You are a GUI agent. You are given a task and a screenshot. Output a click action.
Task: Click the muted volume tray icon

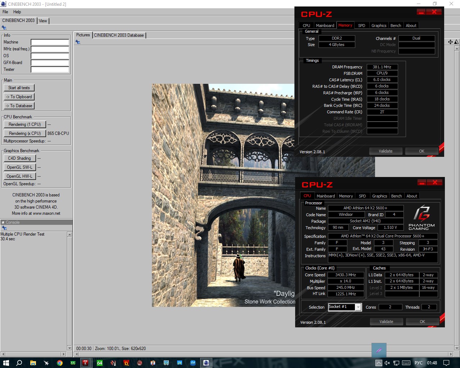387,363
